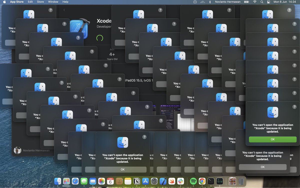Open Swift Playgrounds from the dock
Image resolution: width=300 pixels, height=188 pixels.
pos(172,181)
